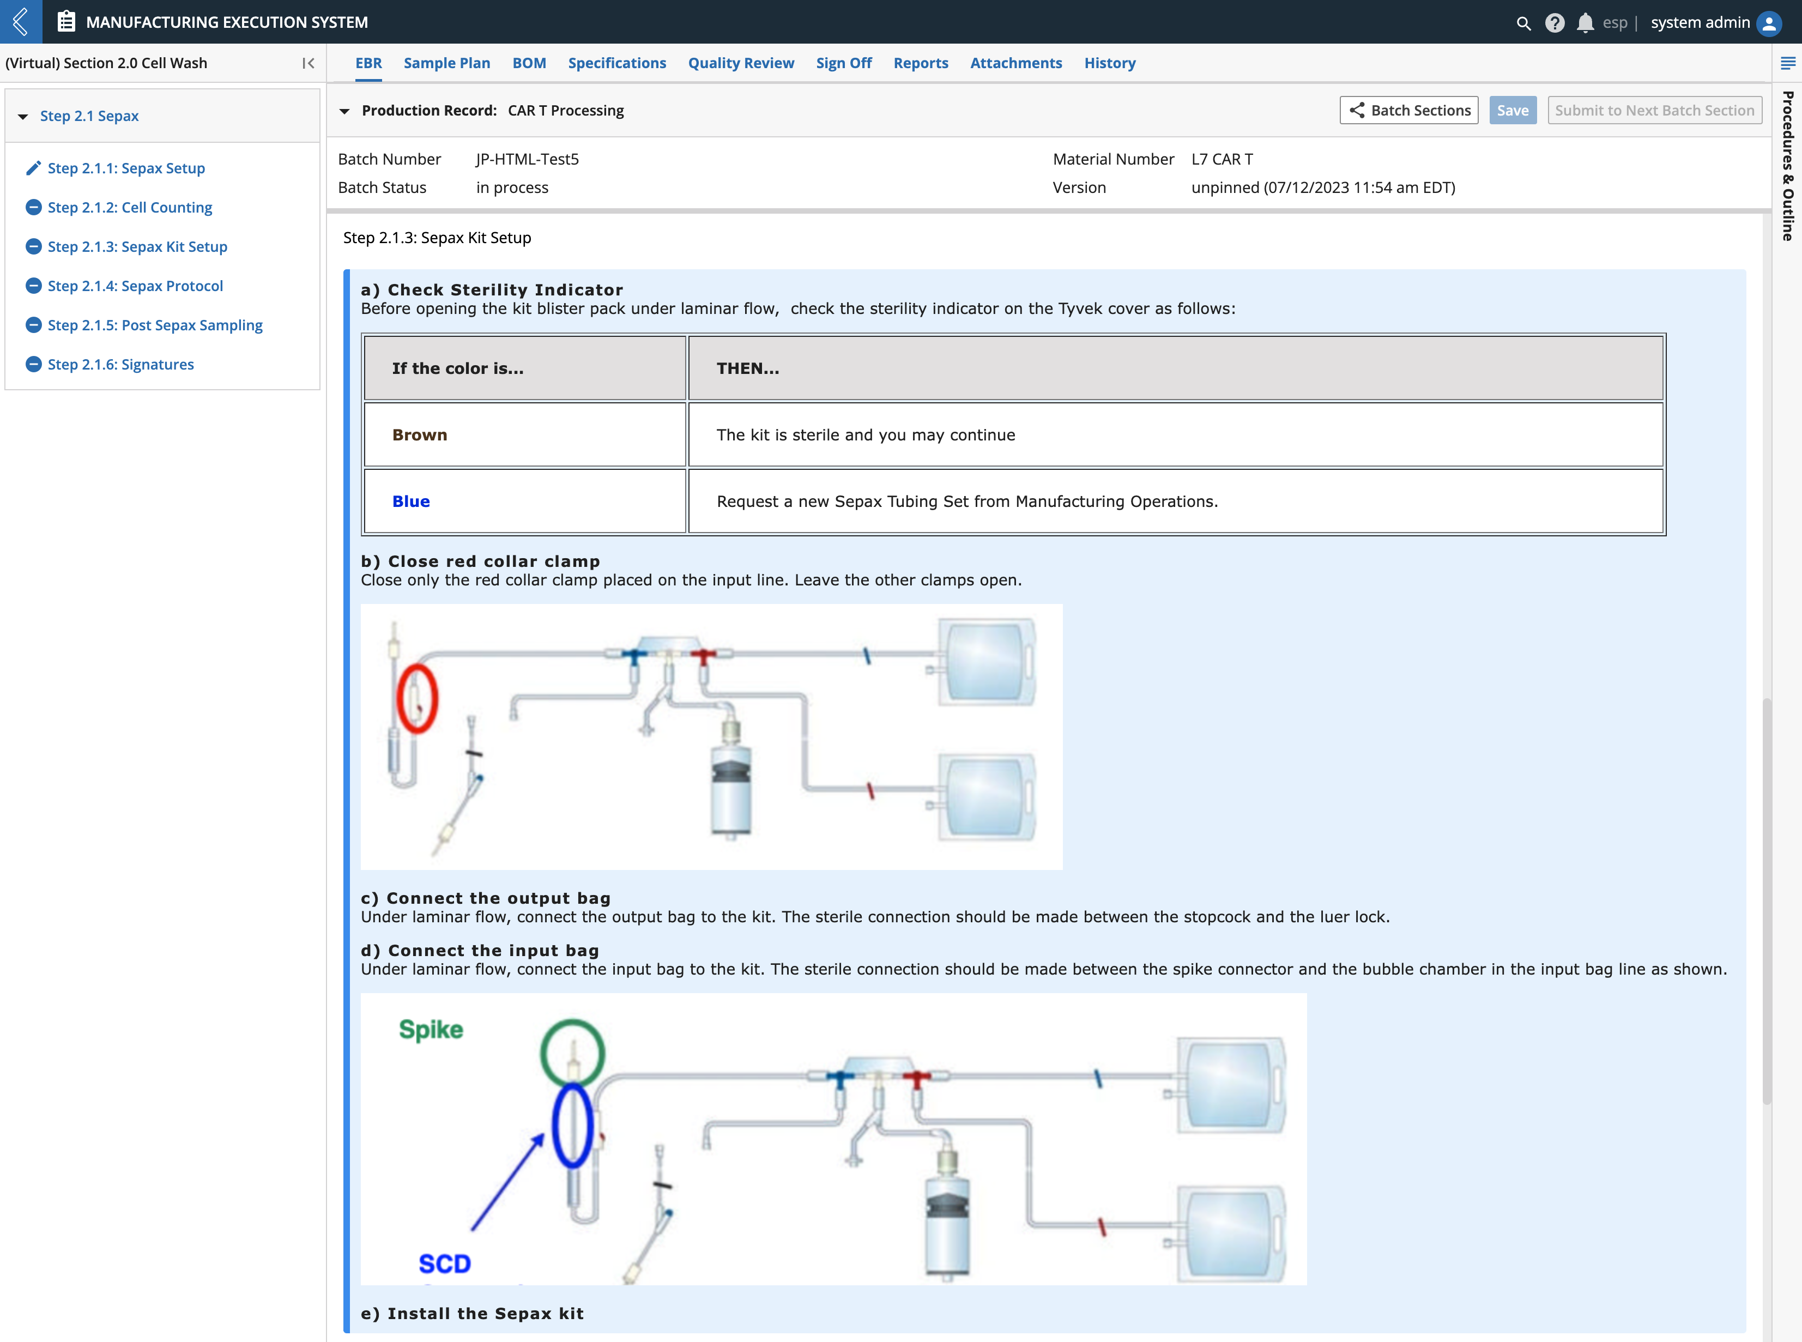Click status icon beside Post Sepax Sampling

(33, 325)
